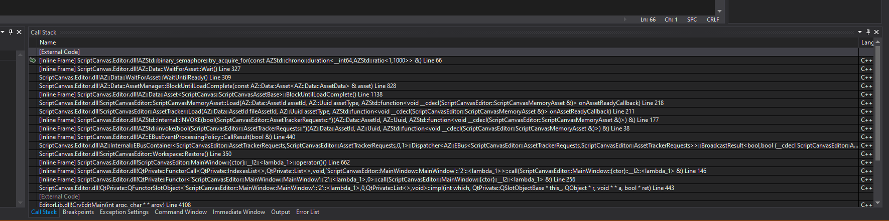Click SPC indentation status indicator
The height and width of the screenshot is (221, 889).
(692, 19)
